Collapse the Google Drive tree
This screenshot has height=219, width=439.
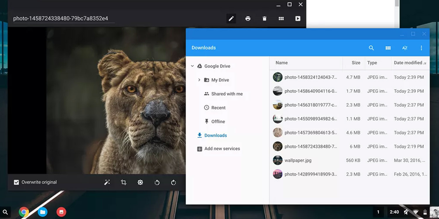pos(192,66)
